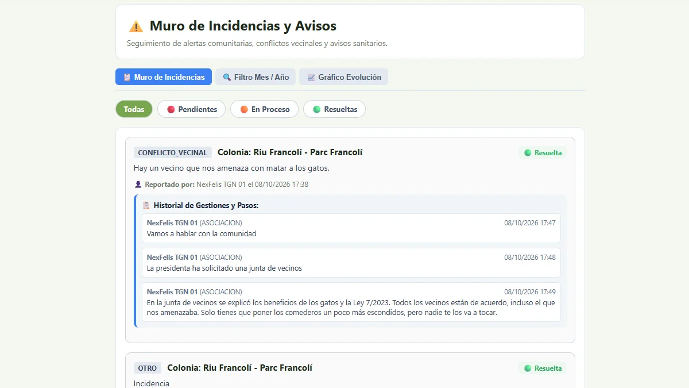689x388 pixels.
Task: Click the person icon next to Reportado por
Action: (x=138, y=185)
